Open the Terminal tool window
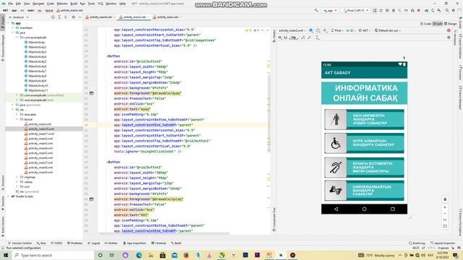Image resolution: width=463 pixels, height=260 pixels. (x=159, y=243)
